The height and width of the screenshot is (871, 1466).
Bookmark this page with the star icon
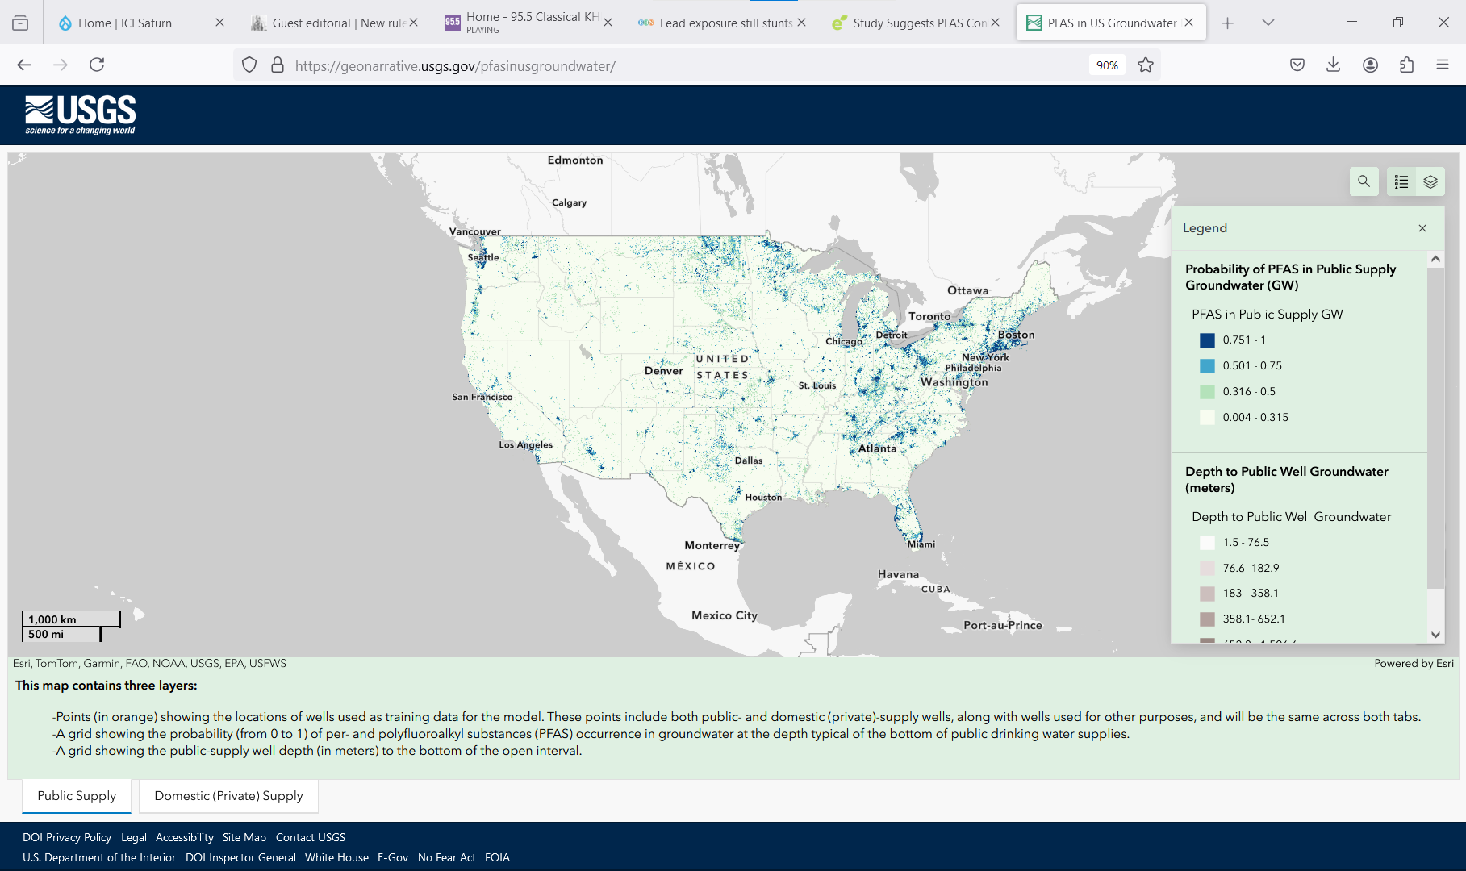tap(1146, 65)
